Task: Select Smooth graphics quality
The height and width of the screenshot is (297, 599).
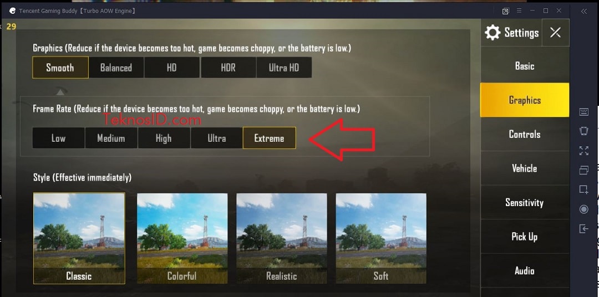Action: (60, 68)
